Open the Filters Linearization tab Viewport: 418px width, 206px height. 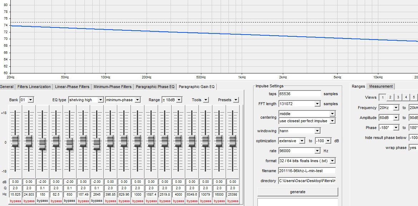tap(34, 87)
